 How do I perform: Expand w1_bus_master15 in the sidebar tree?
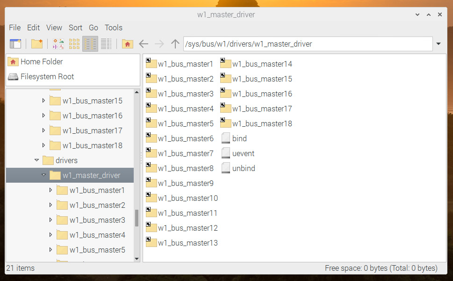click(x=43, y=101)
